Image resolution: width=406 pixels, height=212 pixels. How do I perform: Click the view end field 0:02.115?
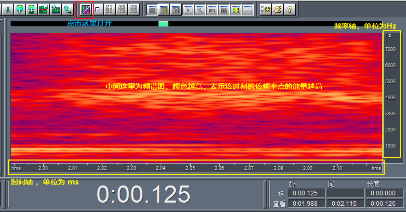(x=345, y=204)
